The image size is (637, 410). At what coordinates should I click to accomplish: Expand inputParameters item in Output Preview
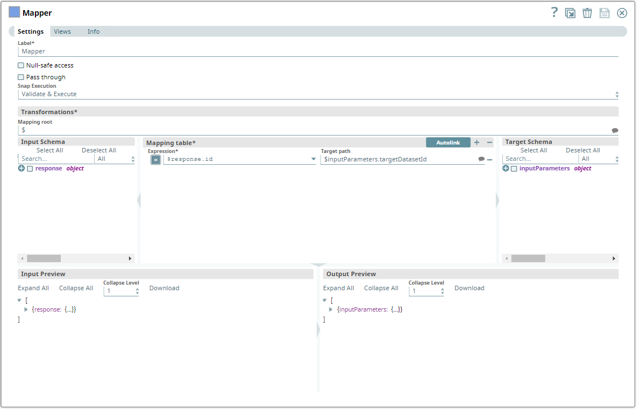click(x=331, y=309)
